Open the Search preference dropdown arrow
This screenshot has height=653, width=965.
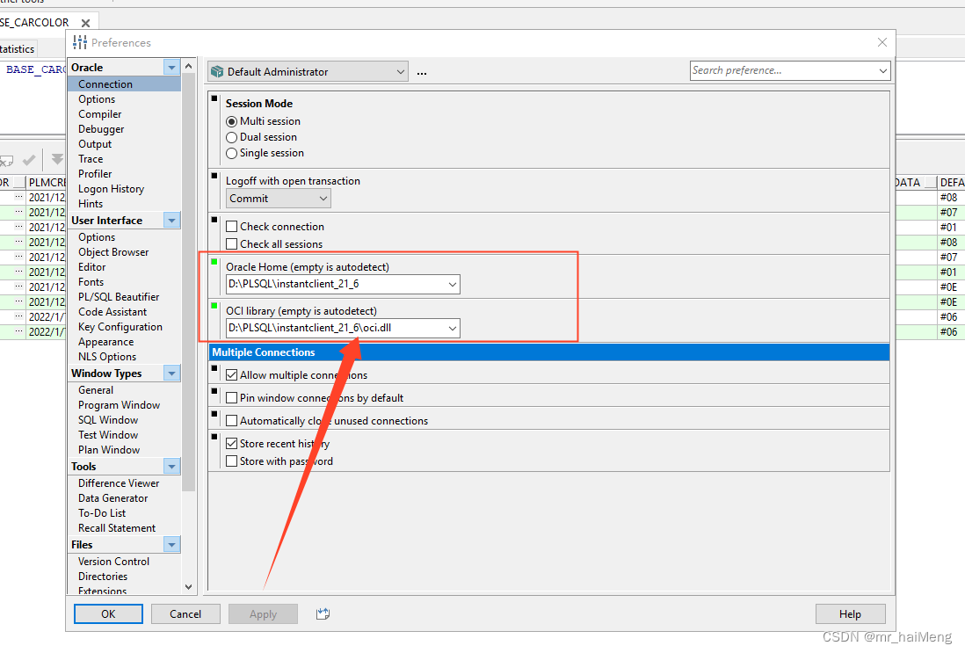883,71
